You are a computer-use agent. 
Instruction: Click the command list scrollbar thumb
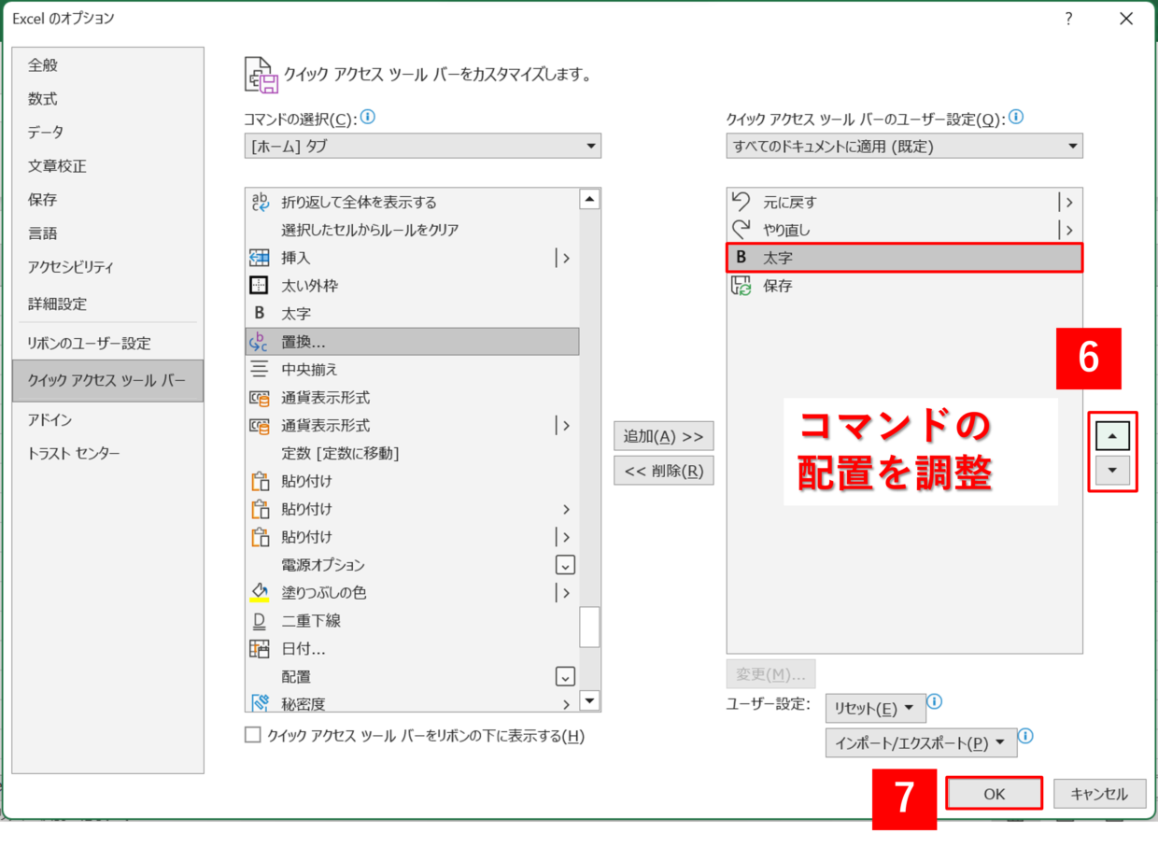589,627
